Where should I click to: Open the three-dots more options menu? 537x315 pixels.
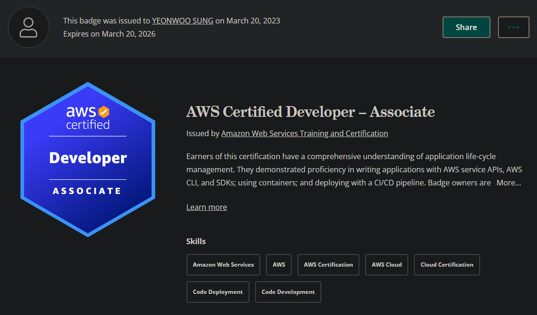point(514,27)
